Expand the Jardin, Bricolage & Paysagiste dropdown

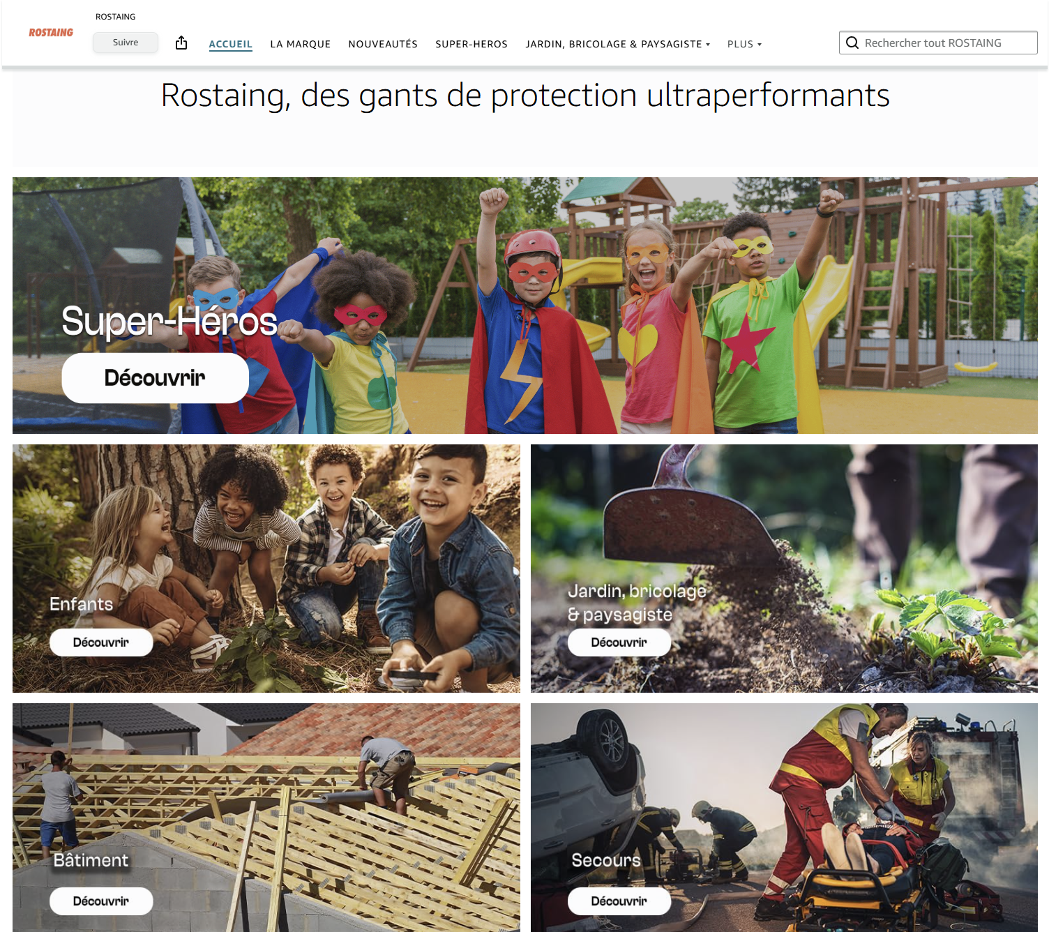pyautogui.click(x=618, y=44)
